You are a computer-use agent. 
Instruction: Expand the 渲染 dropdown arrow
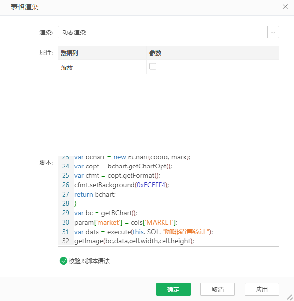pos(273,32)
